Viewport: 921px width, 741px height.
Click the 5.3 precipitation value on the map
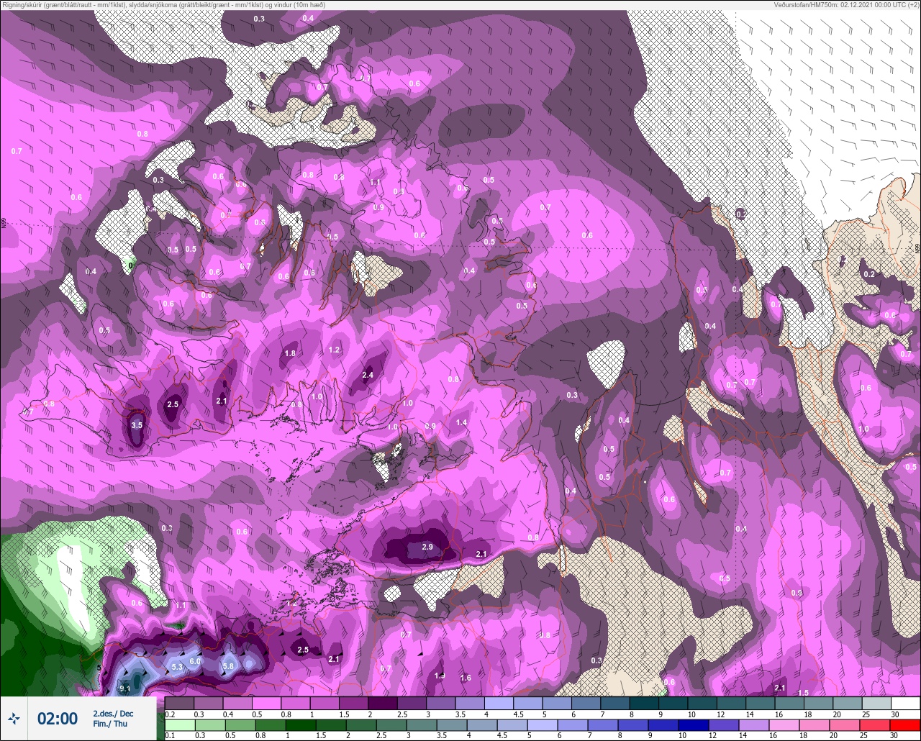click(178, 667)
